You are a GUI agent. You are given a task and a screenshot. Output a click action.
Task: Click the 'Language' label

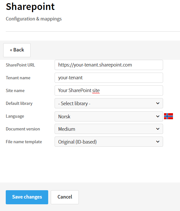[x=15, y=116]
